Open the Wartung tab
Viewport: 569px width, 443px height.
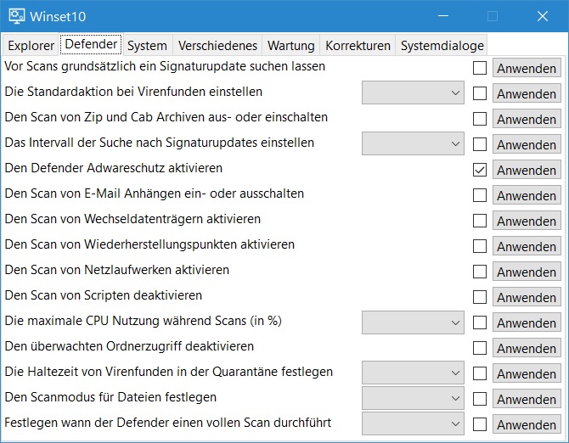(290, 45)
